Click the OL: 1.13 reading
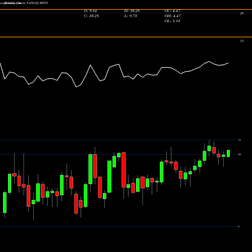The width and height of the screenshot is (252, 252). 172,21
